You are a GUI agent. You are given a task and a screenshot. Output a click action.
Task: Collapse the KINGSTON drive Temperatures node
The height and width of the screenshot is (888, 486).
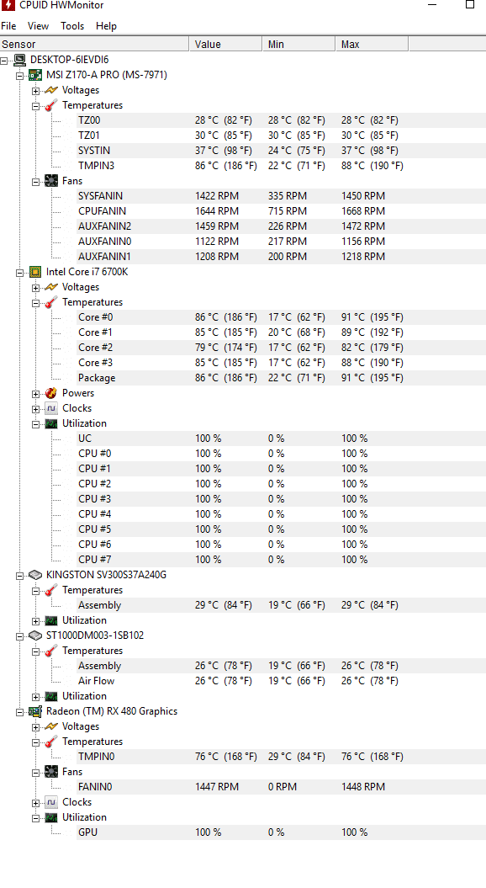35,591
